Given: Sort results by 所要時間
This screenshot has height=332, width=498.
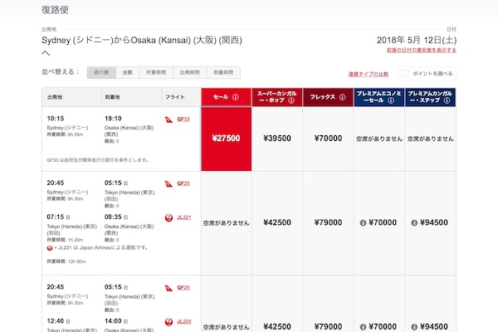Looking at the screenshot, I should tap(156, 72).
